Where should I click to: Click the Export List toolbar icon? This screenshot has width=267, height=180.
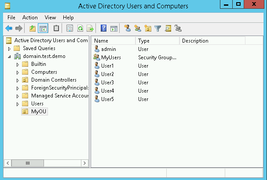[x=90, y=28]
